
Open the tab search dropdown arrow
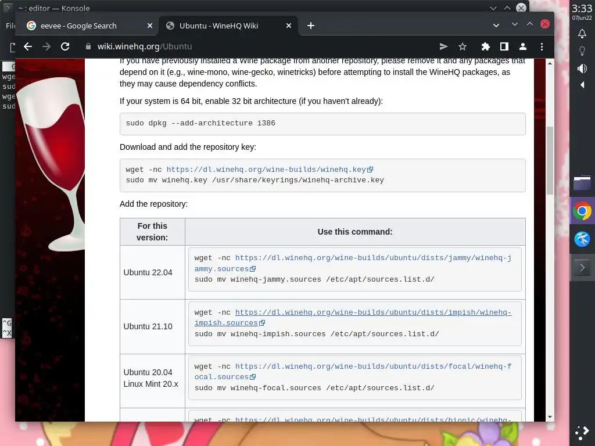tap(496, 26)
